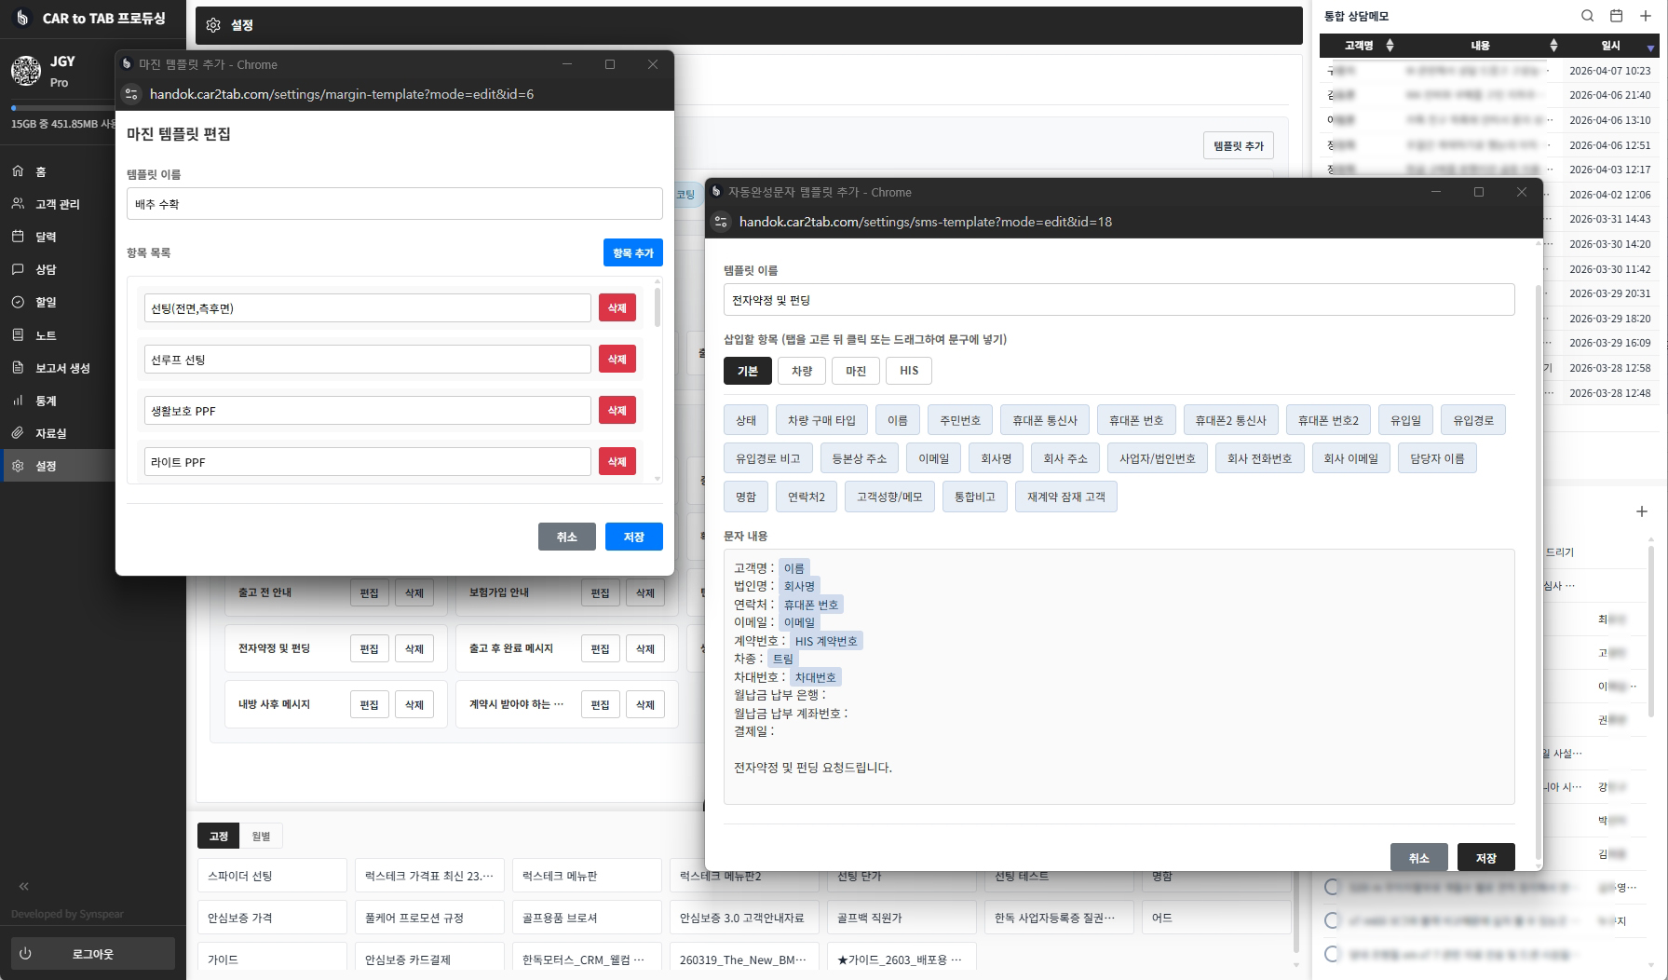Select the 월별 tab below the settings panel

click(x=261, y=837)
